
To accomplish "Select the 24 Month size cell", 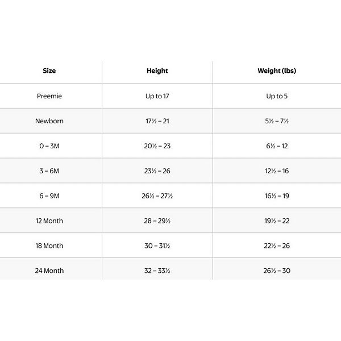I will pos(49,271).
